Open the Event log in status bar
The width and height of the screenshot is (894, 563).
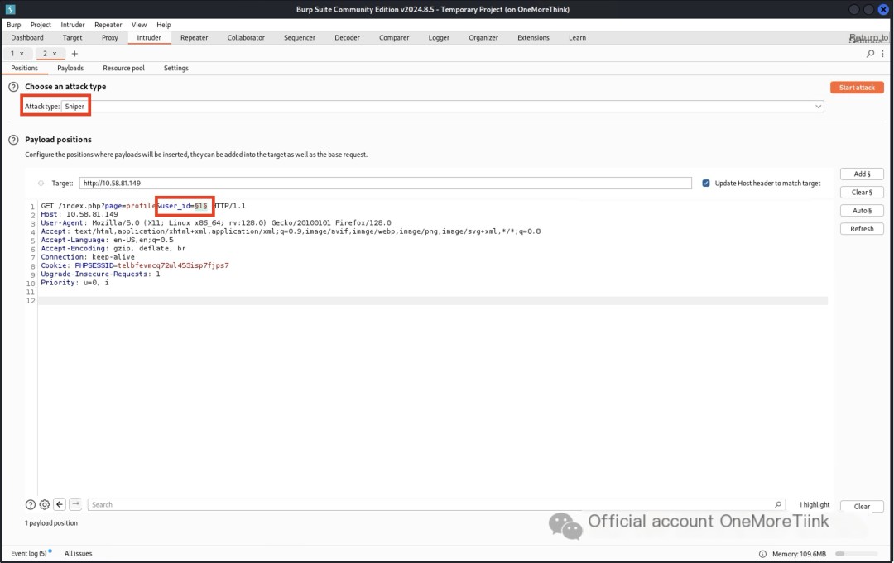tap(30, 553)
